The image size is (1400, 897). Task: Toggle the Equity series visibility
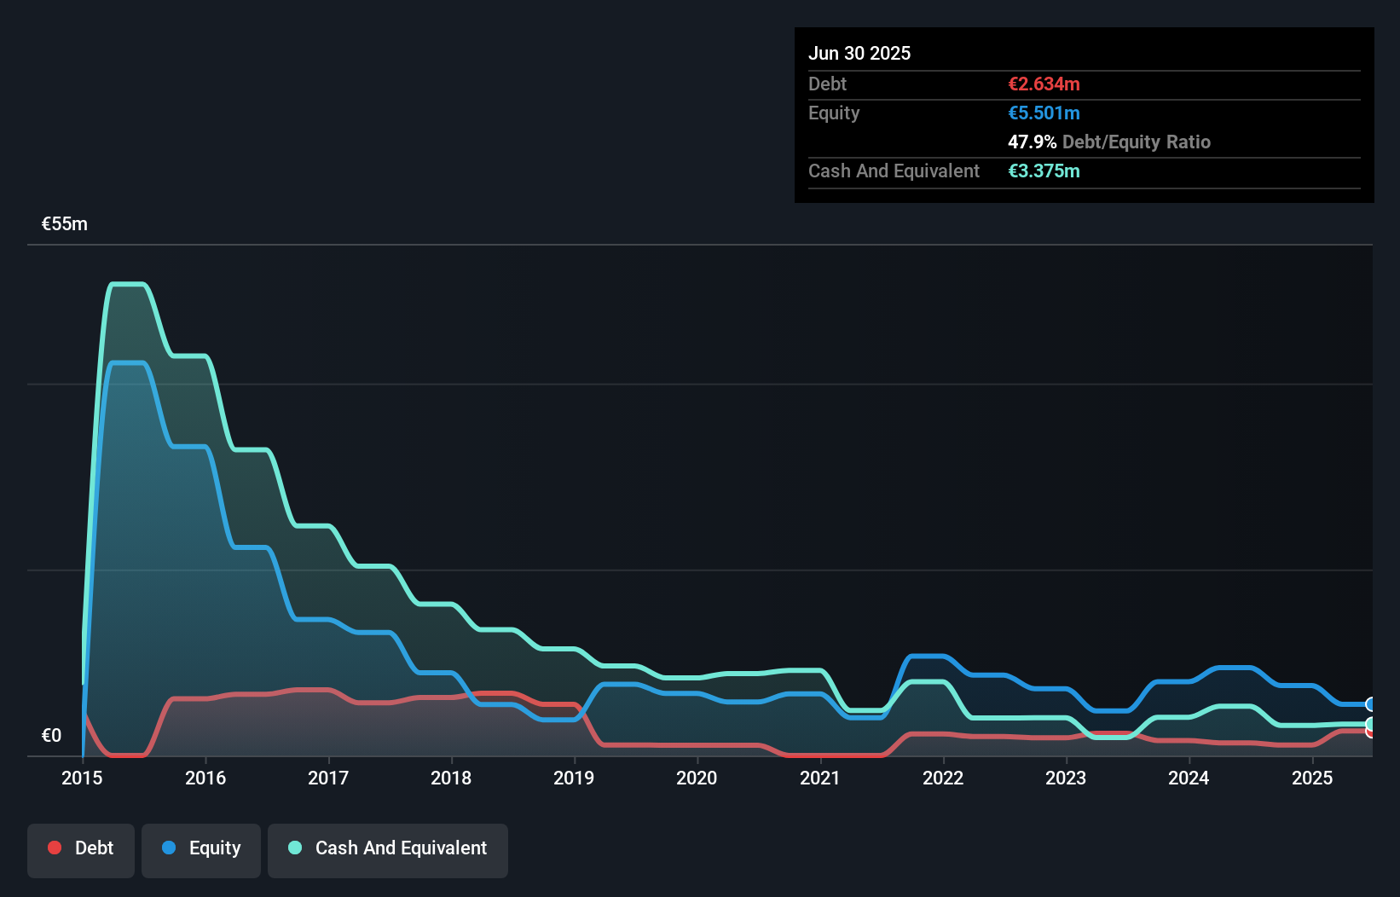pos(201,849)
